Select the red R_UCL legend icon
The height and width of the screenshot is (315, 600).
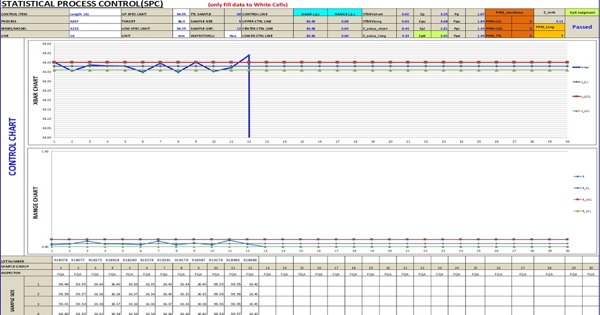click(577, 199)
